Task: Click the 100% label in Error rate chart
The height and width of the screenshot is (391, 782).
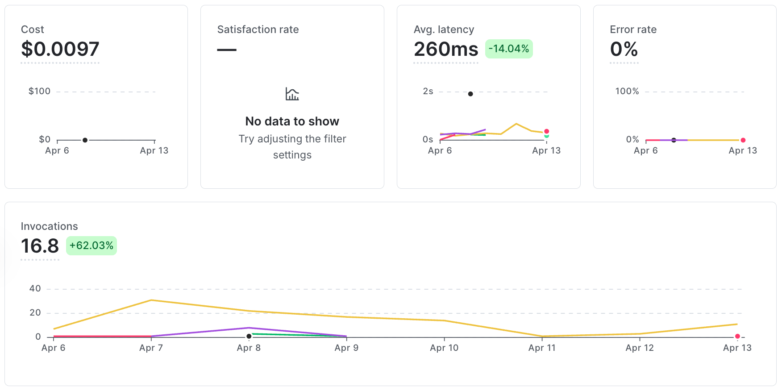Action: [627, 91]
